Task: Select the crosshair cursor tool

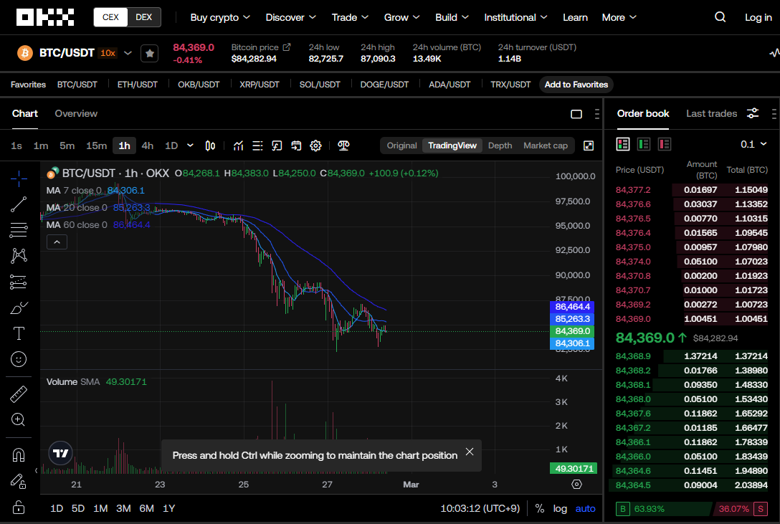Action: click(19, 178)
